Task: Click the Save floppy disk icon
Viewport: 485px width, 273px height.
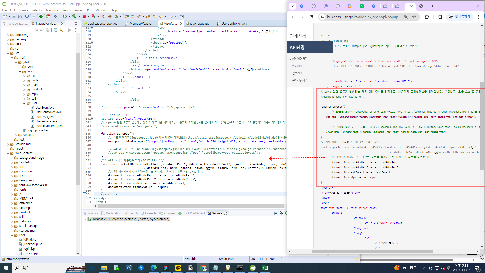Action: (x=14, y=16)
